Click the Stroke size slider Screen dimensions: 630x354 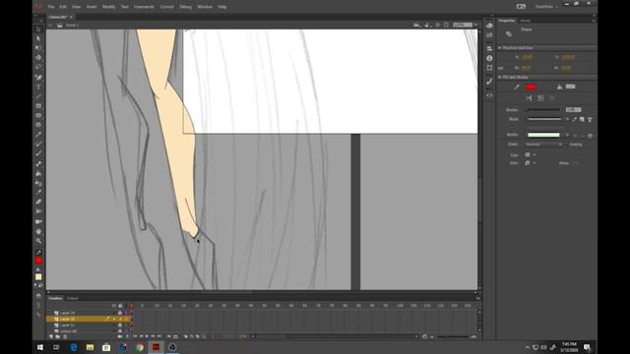click(543, 109)
